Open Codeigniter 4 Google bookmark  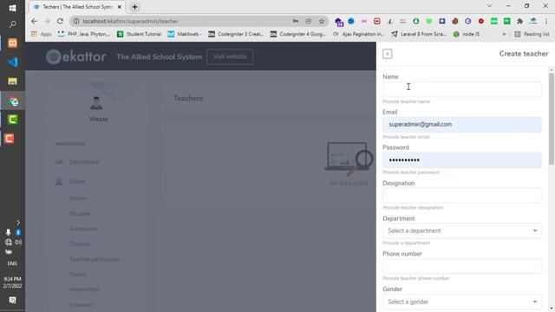(x=298, y=34)
